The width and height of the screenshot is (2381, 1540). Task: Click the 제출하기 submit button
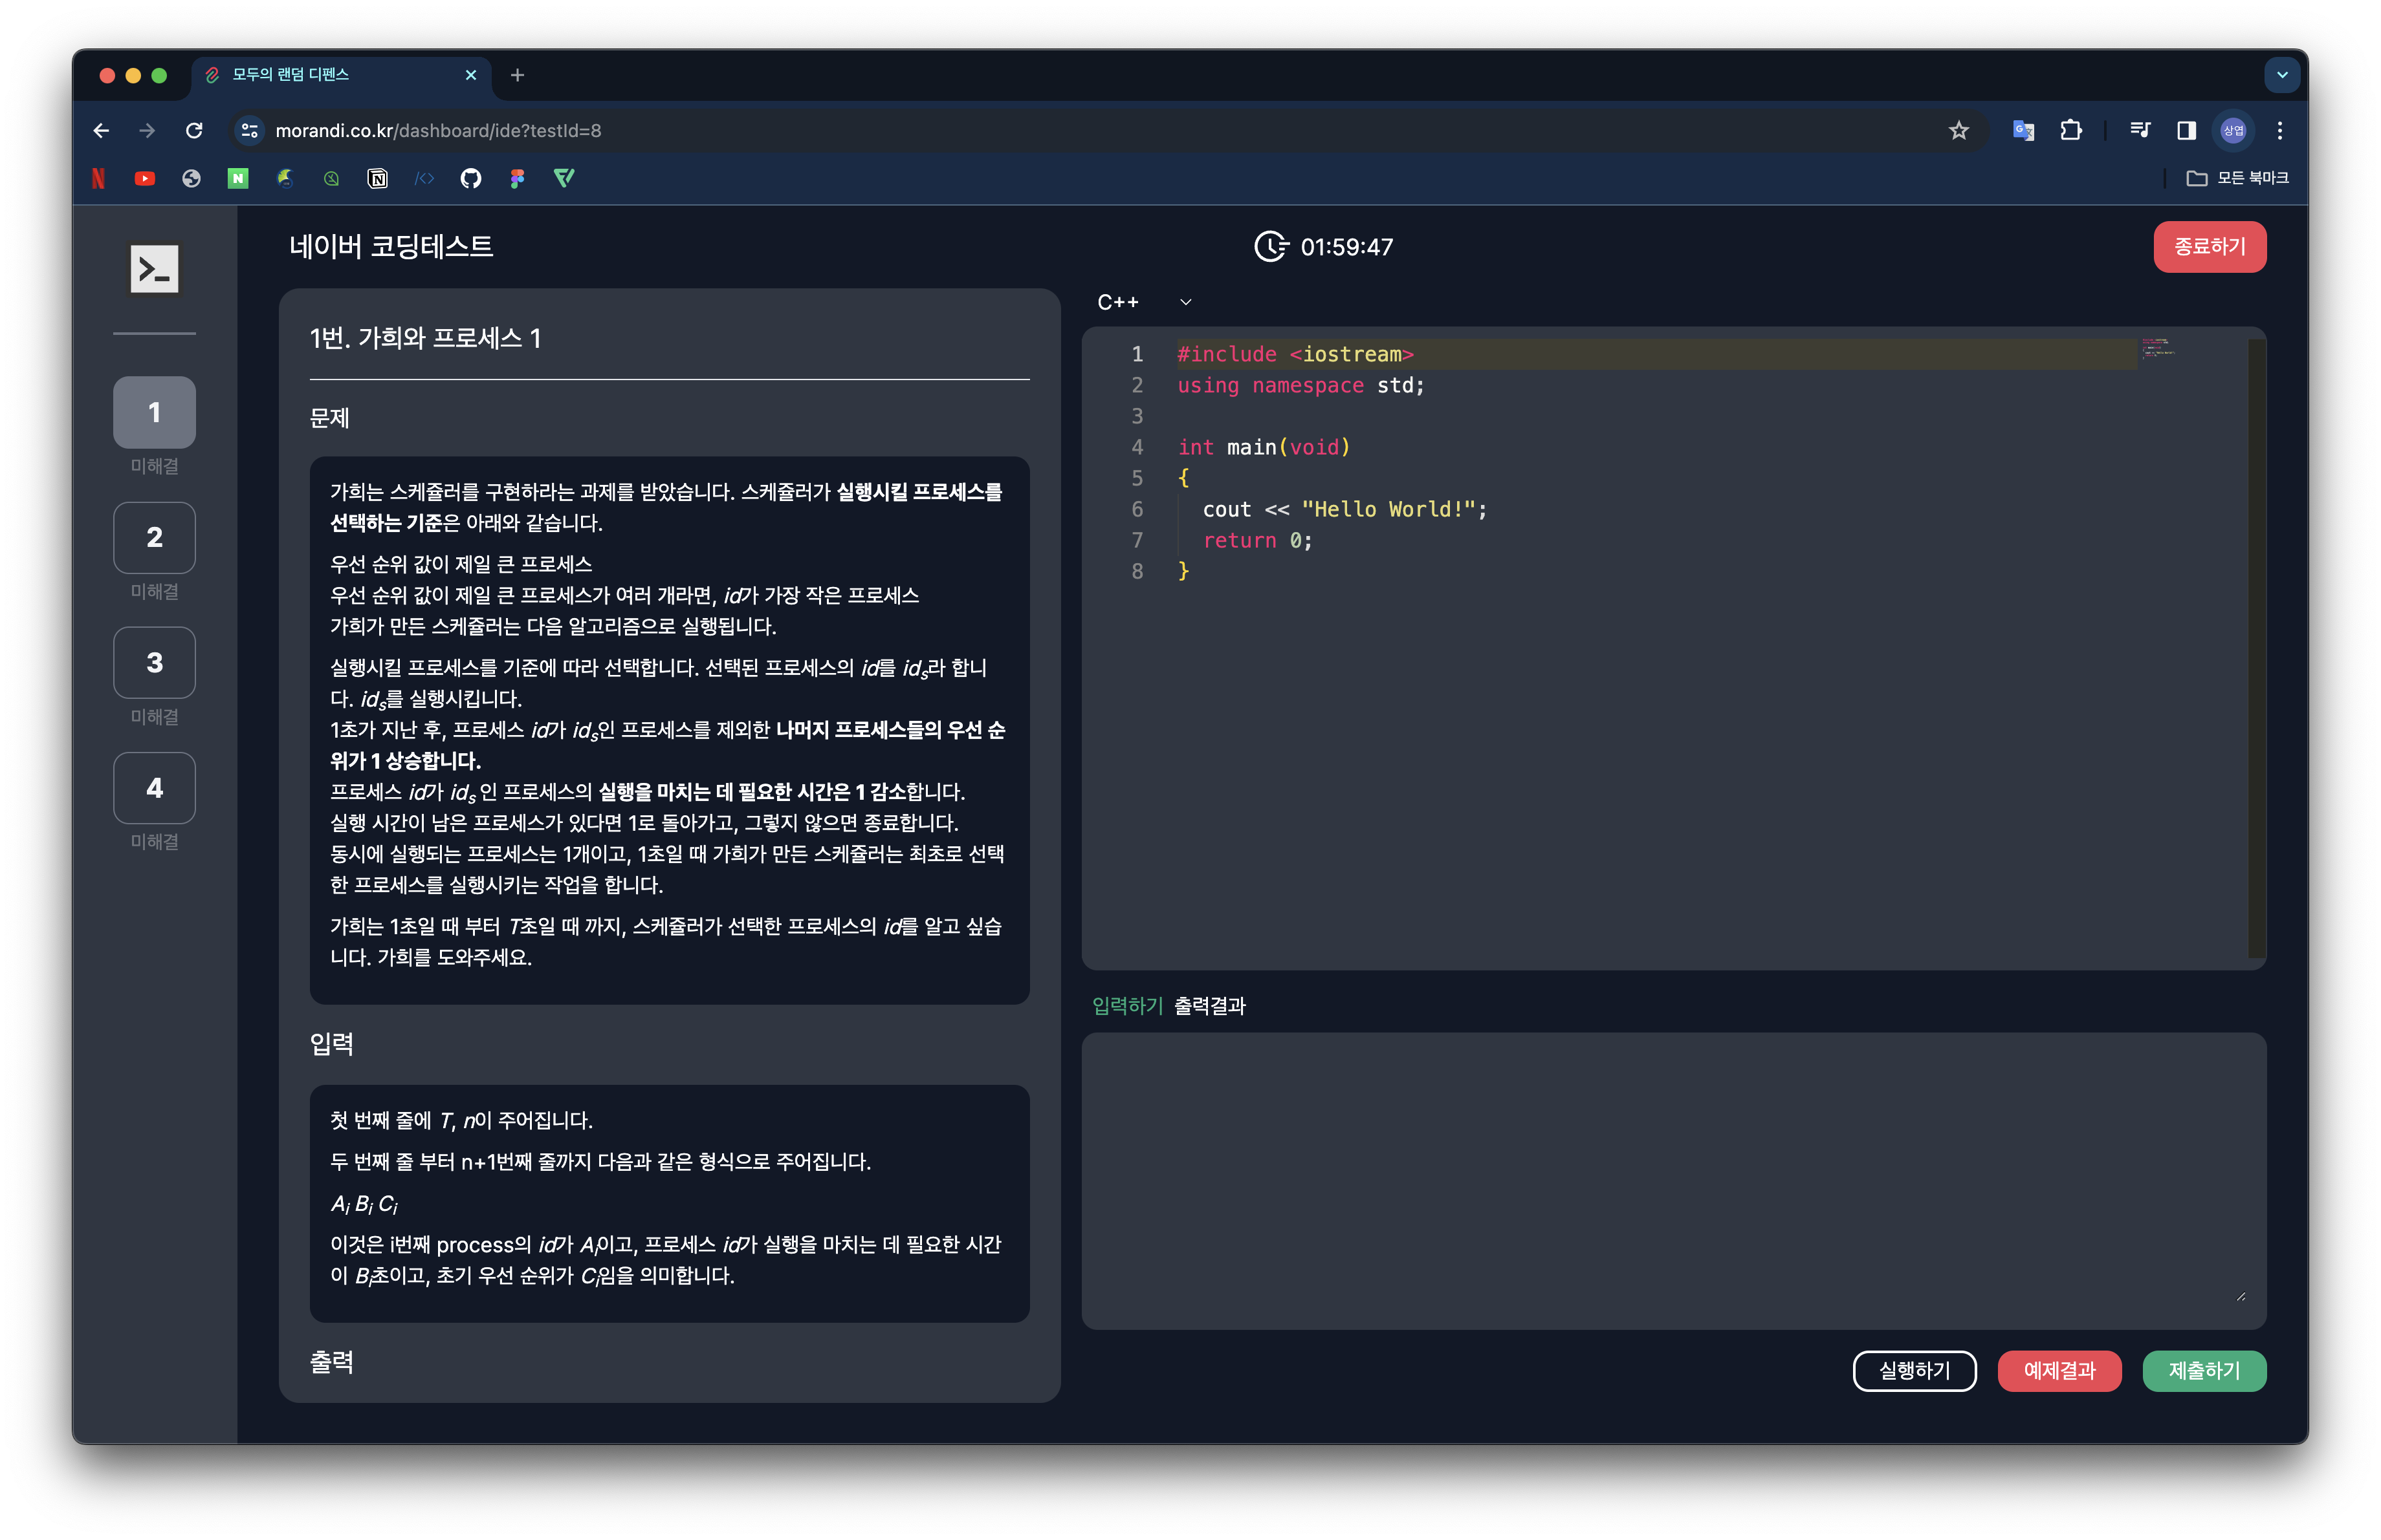(2203, 1370)
